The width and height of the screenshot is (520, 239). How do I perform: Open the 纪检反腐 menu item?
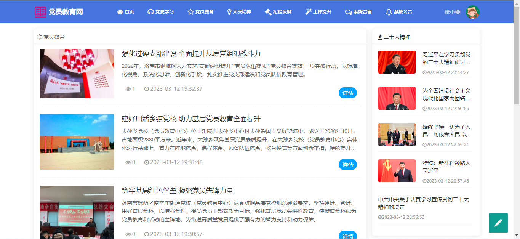click(278, 12)
